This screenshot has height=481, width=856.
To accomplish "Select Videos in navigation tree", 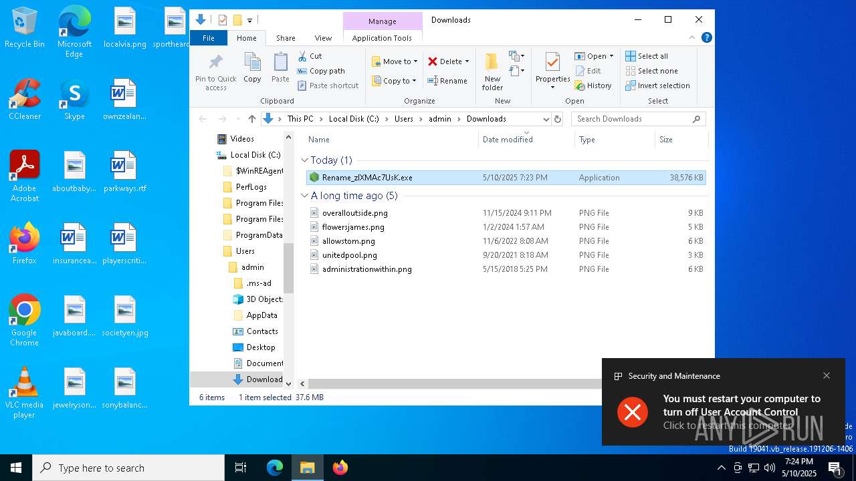I will 242,139.
